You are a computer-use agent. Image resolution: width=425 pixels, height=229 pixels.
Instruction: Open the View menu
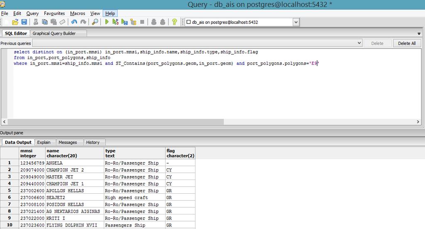tap(95, 13)
